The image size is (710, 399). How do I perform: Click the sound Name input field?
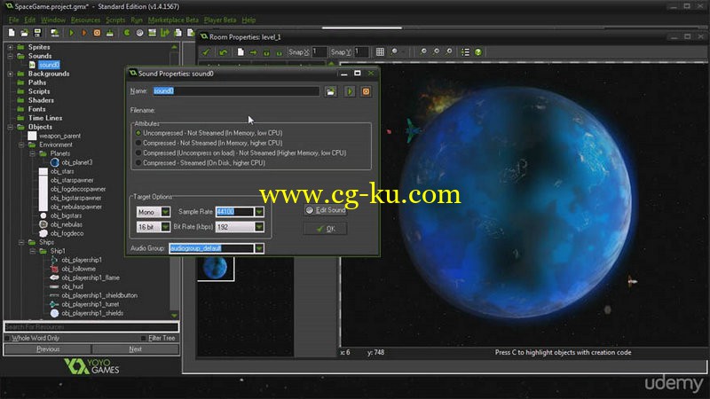pyautogui.click(x=235, y=91)
